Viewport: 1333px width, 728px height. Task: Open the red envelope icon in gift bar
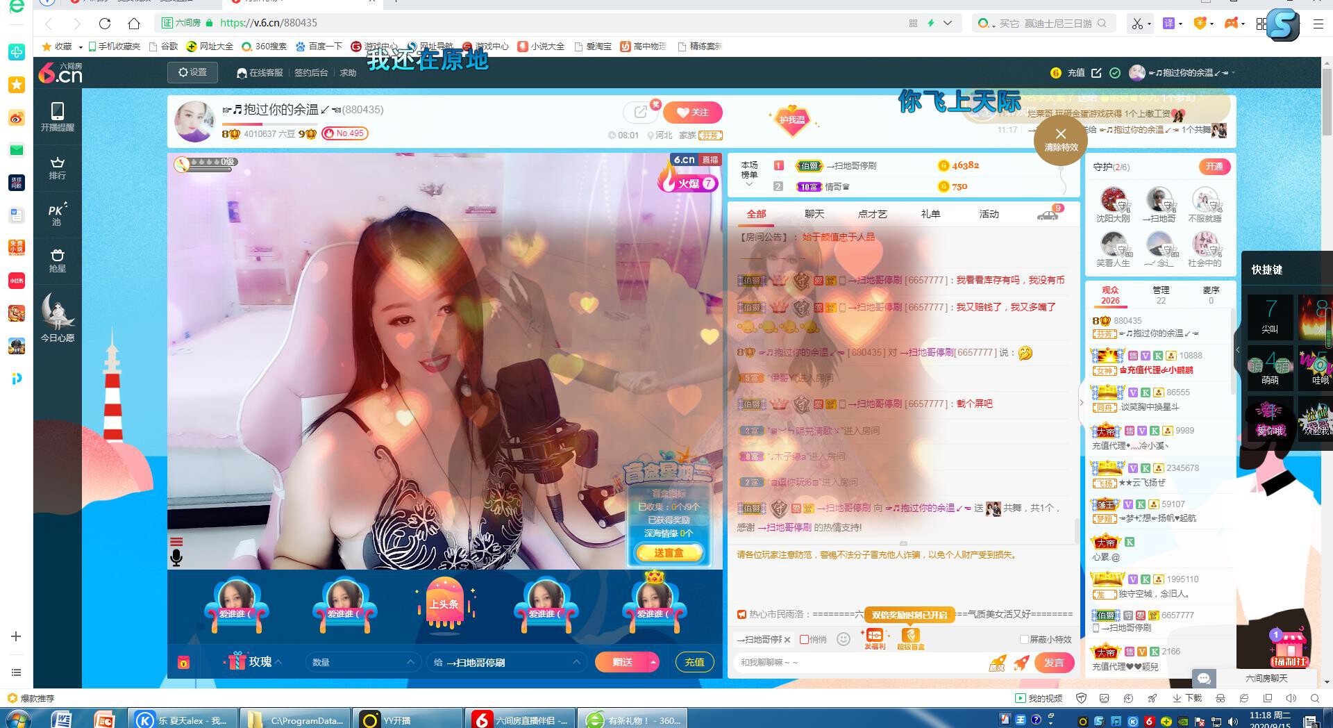point(183,663)
